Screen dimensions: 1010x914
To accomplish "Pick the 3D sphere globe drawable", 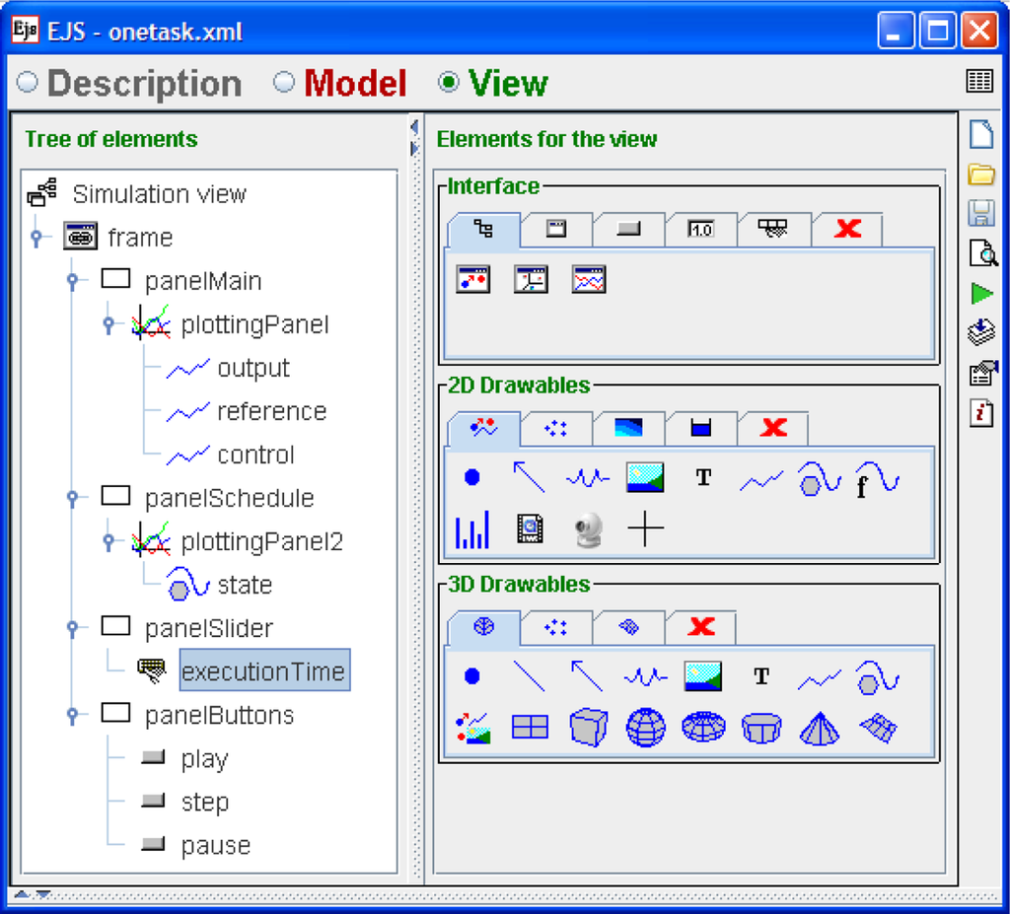I will point(645,728).
